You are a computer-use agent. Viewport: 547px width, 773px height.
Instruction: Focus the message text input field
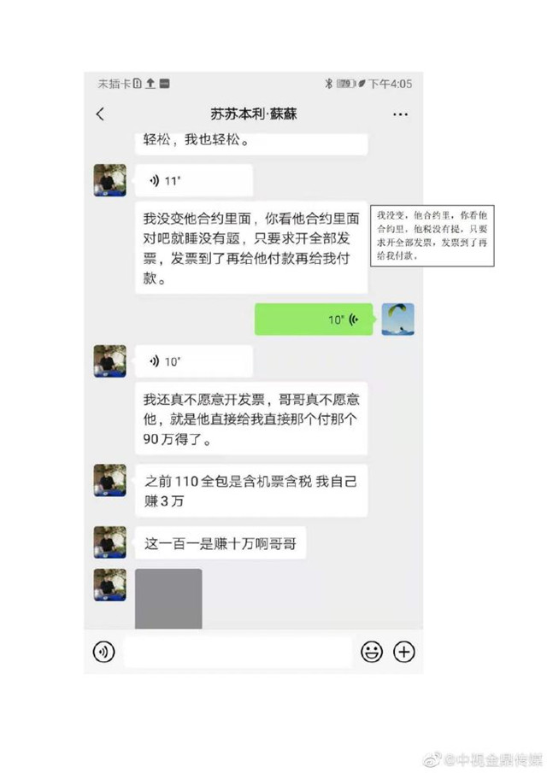point(238,652)
